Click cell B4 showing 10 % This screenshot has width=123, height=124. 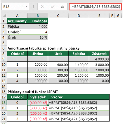(x=38, y=37)
